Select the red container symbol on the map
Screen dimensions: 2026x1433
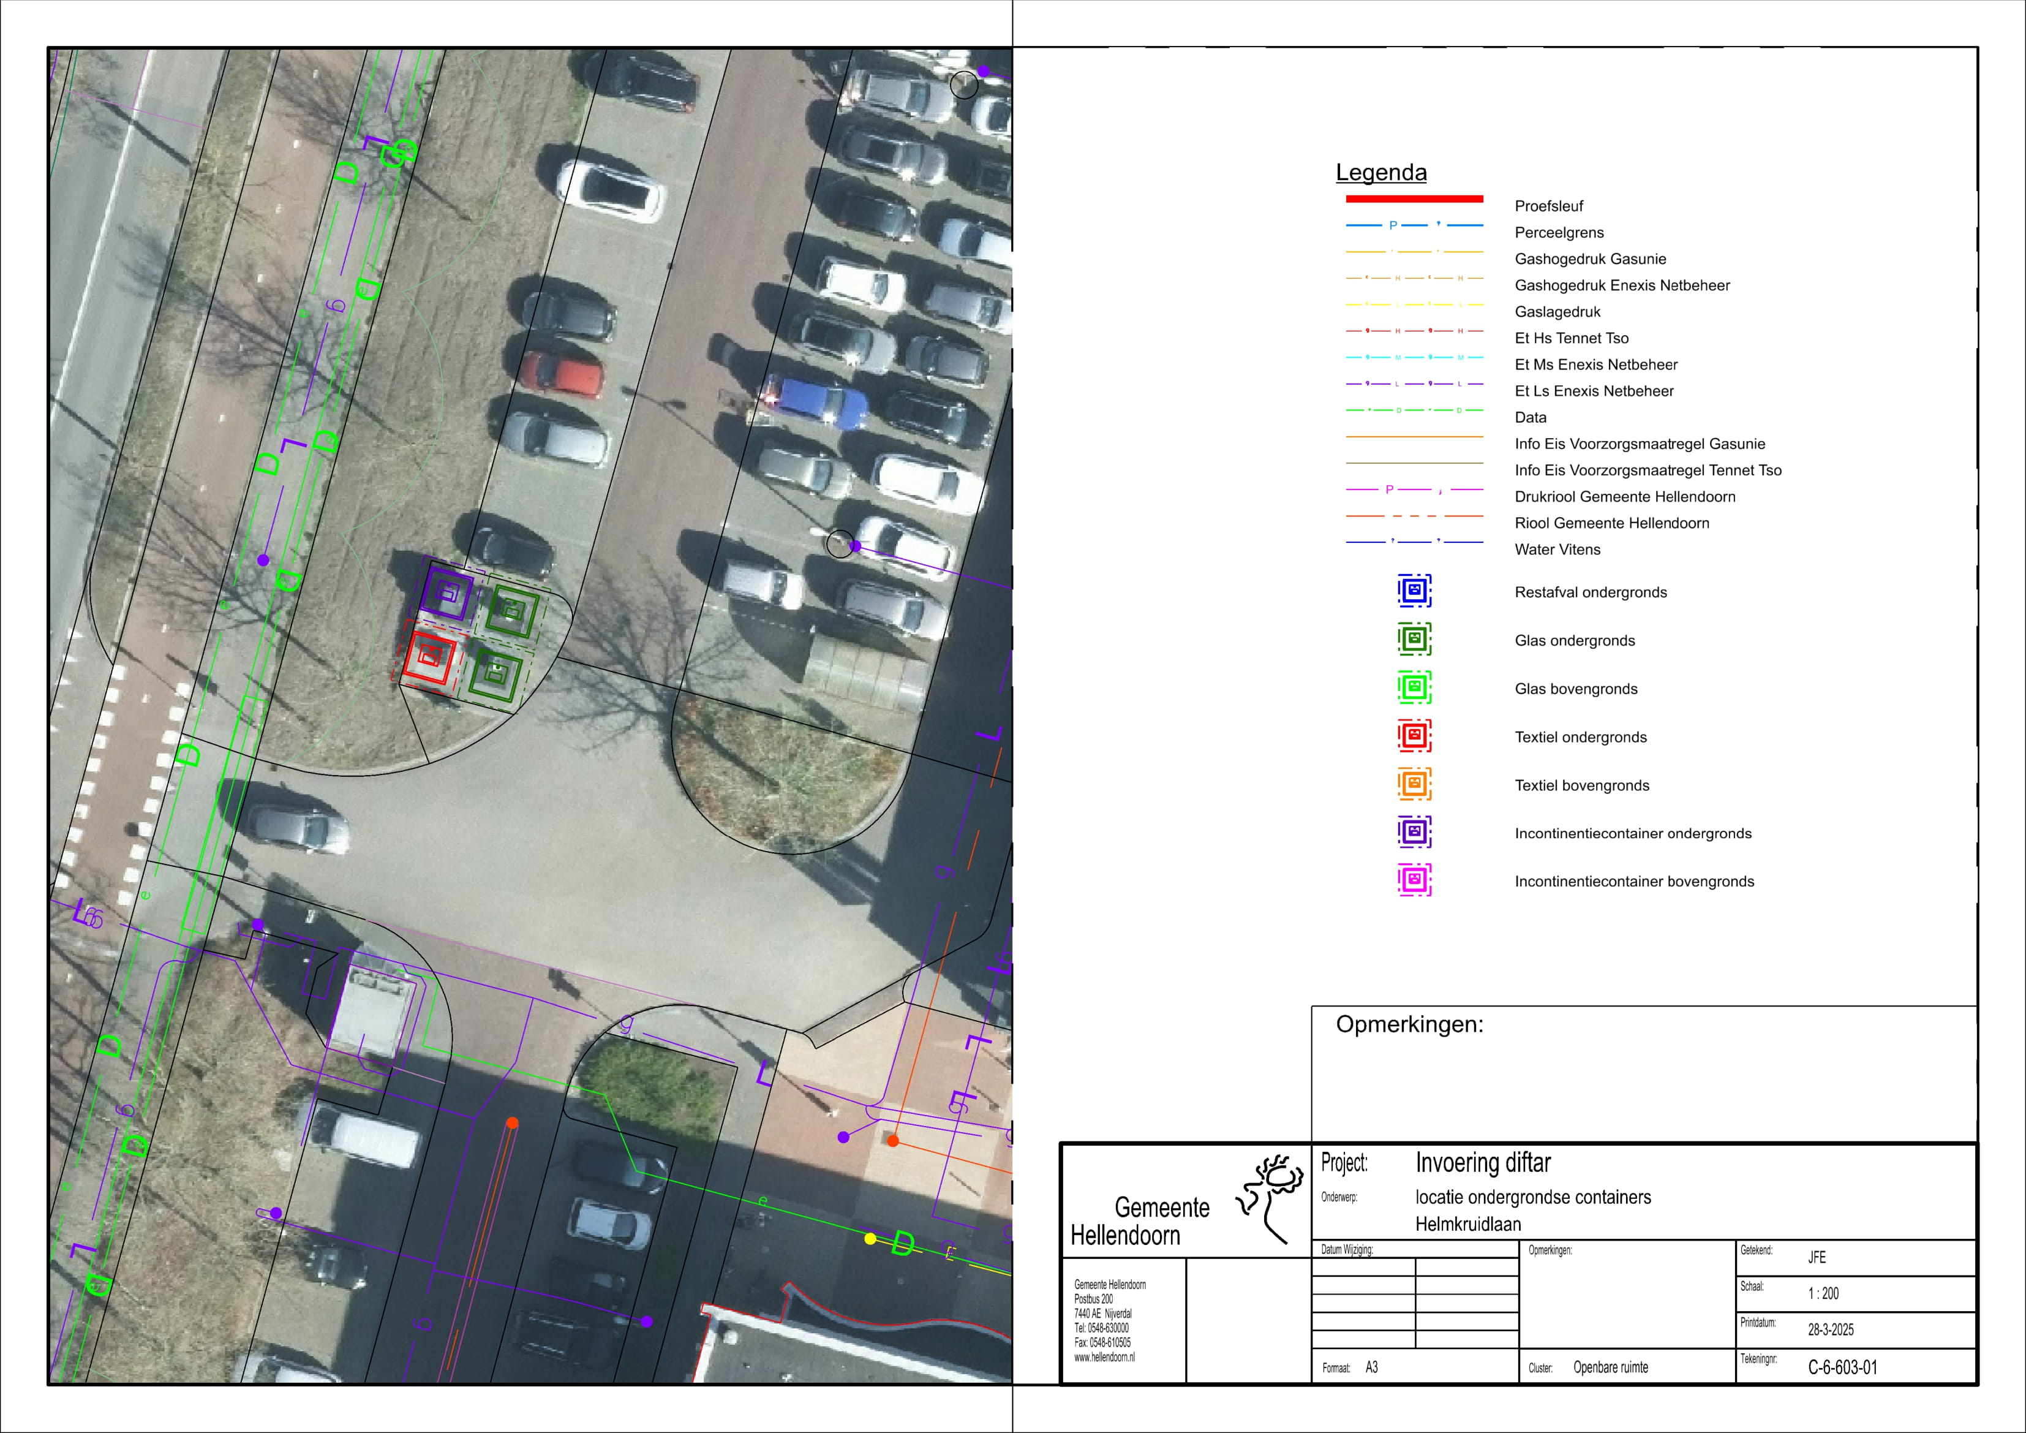pos(430,658)
